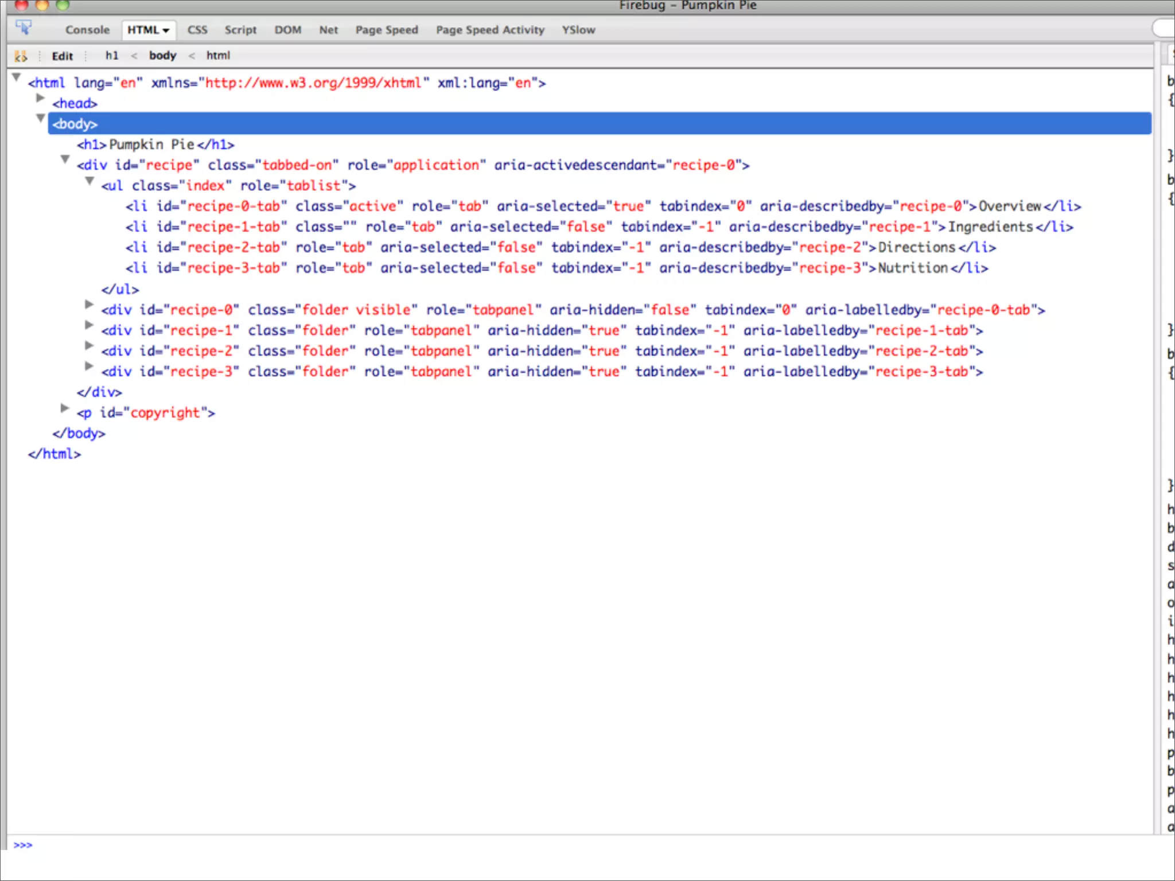Screen dimensions: 1175x881
Task: Select html in the breadcrumb path
Action: [218, 56]
